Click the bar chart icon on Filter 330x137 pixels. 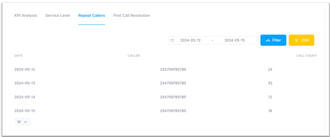pyautogui.click(x=268, y=40)
